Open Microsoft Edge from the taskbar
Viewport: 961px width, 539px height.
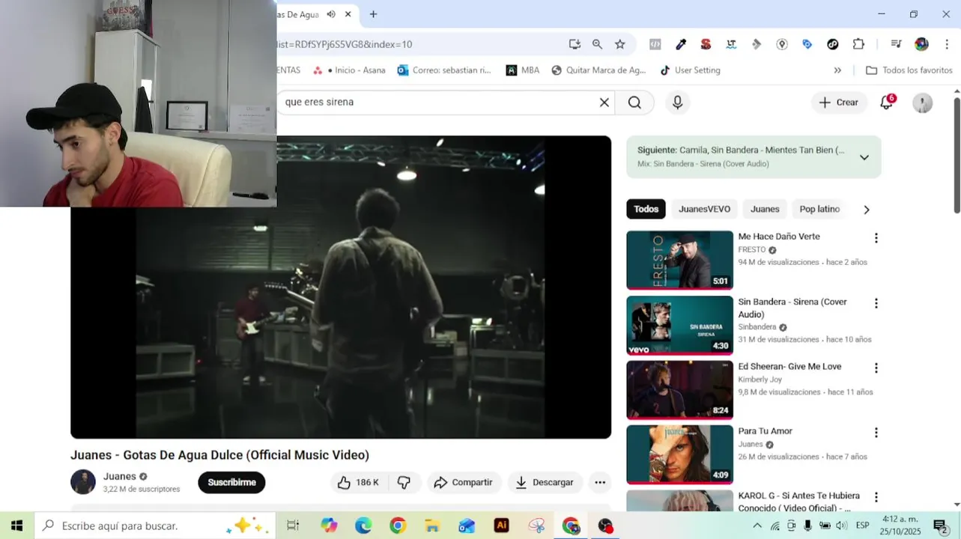[x=363, y=526]
